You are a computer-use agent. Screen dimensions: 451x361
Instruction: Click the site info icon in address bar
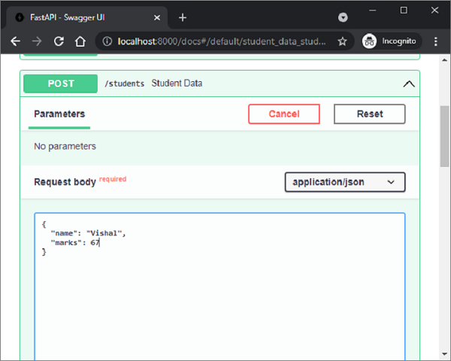tap(106, 42)
